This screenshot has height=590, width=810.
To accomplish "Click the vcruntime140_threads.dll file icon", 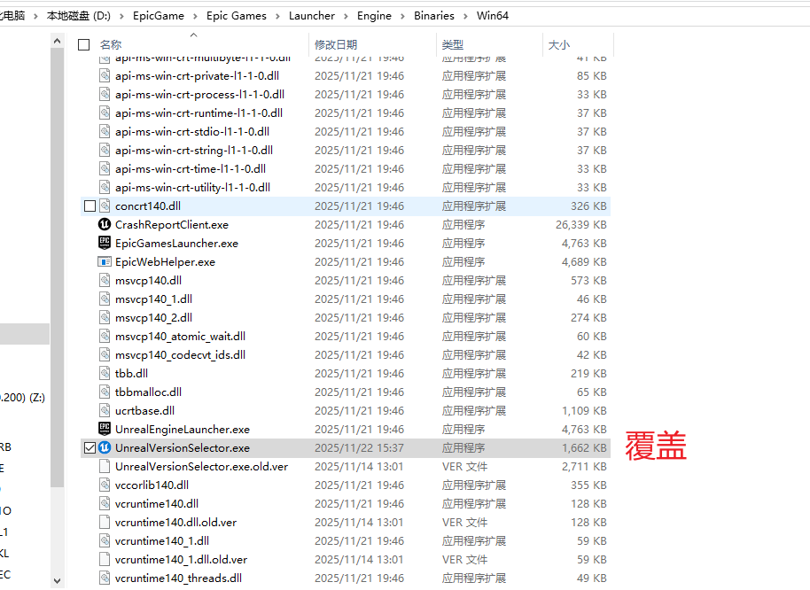I will coord(105,578).
